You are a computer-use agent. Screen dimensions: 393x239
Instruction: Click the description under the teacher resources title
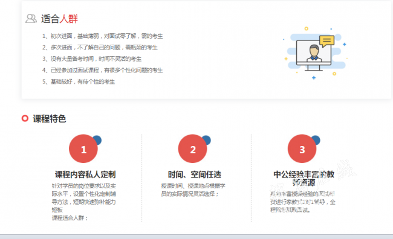tap(302, 202)
